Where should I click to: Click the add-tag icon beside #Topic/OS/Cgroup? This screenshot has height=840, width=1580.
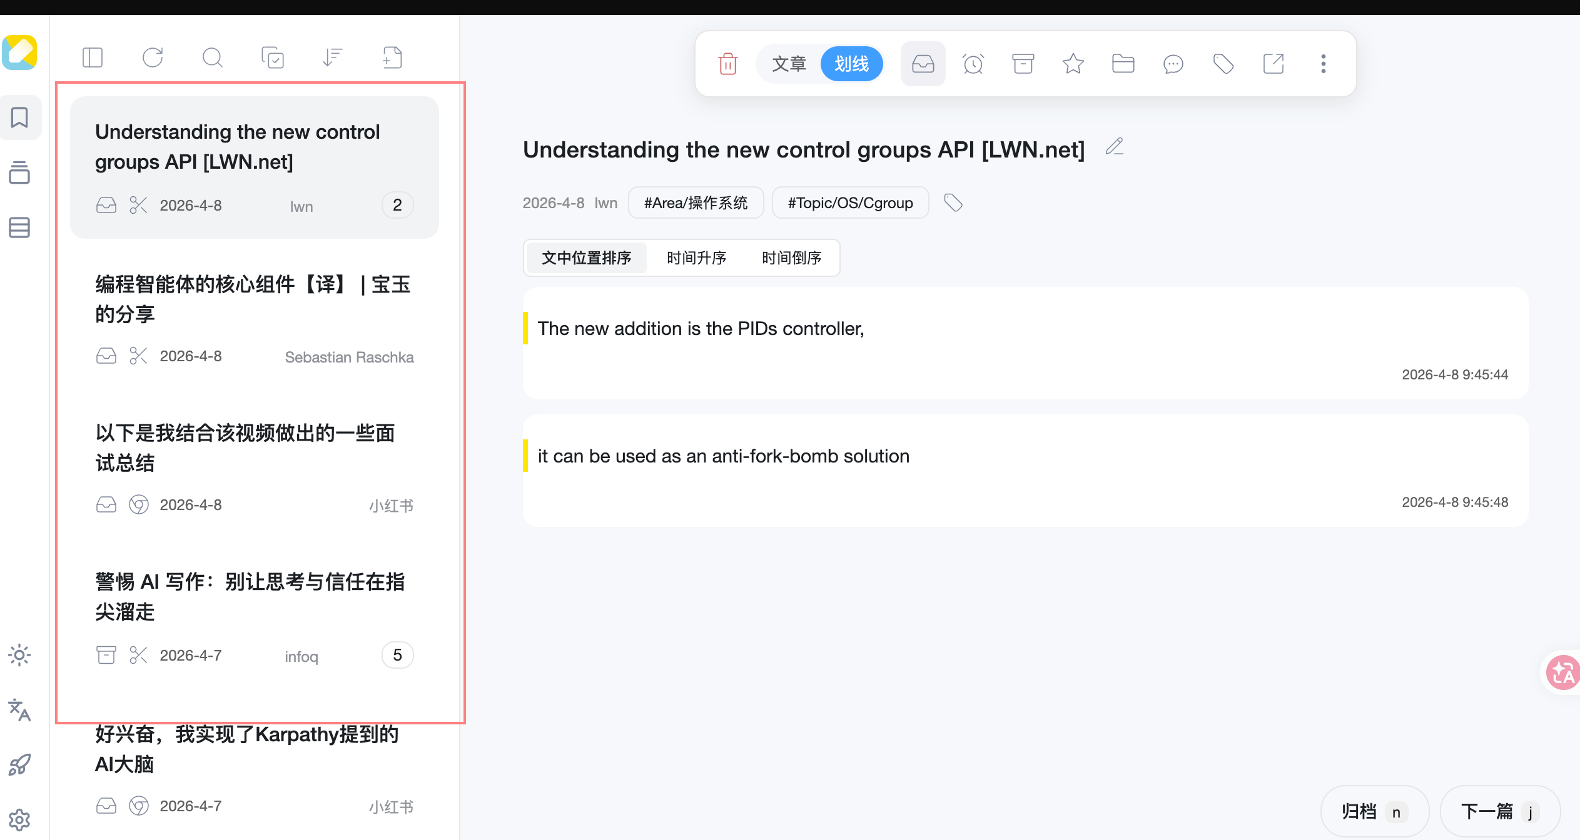(x=953, y=202)
